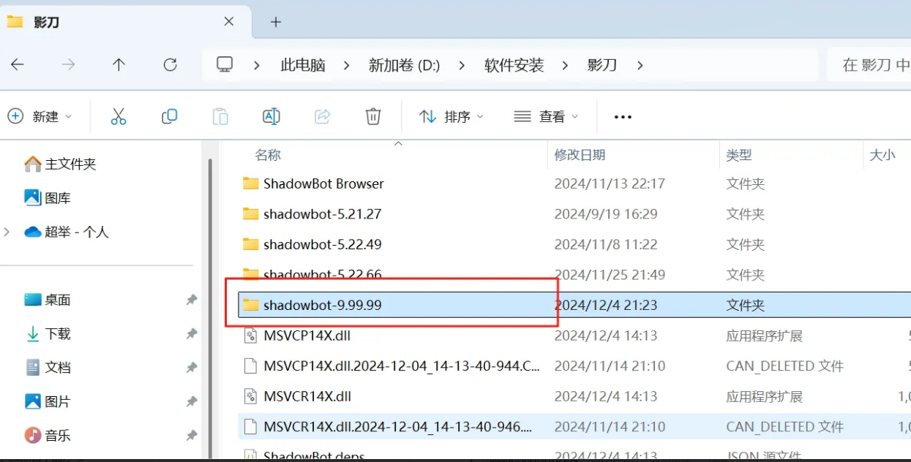Sort by the 修改日期 column header
This screenshot has width=911, height=462.
pyautogui.click(x=580, y=155)
